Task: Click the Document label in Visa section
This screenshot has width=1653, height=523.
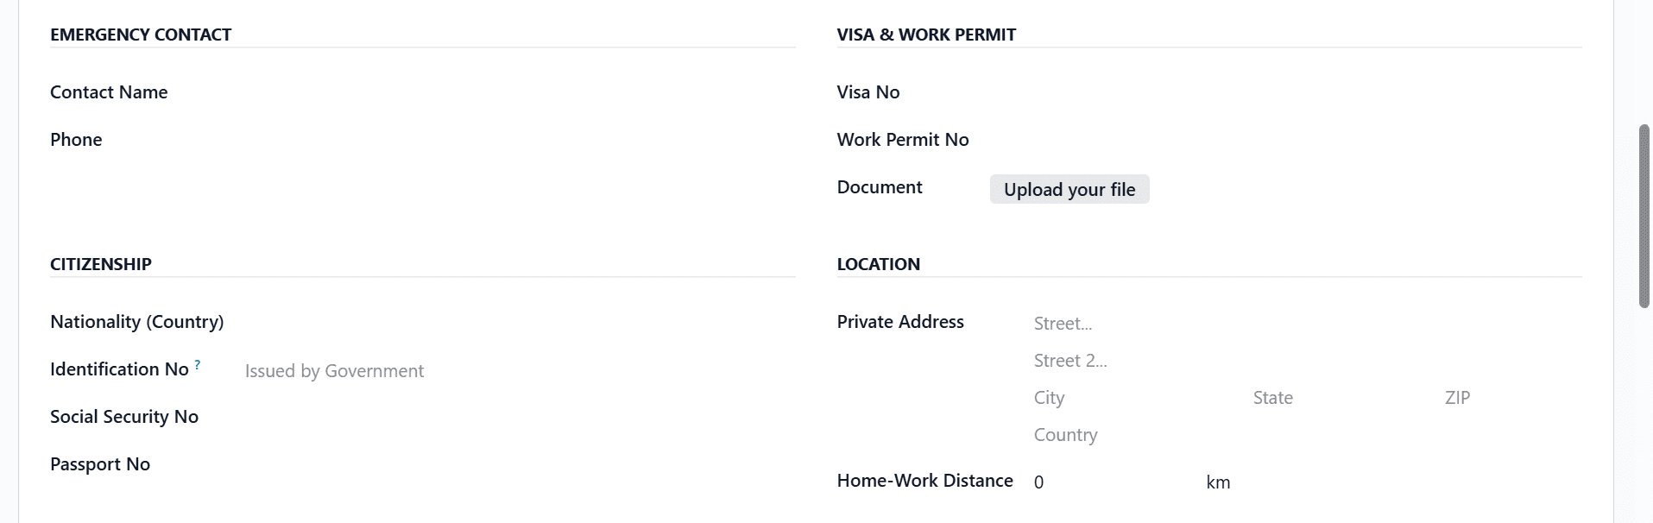Action: 879,187
